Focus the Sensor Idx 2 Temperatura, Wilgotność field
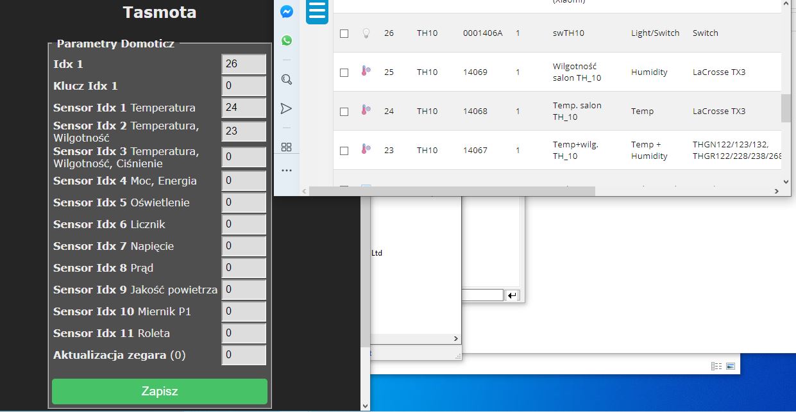Viewport: 796px width, 412px height. tap(244, 131)
